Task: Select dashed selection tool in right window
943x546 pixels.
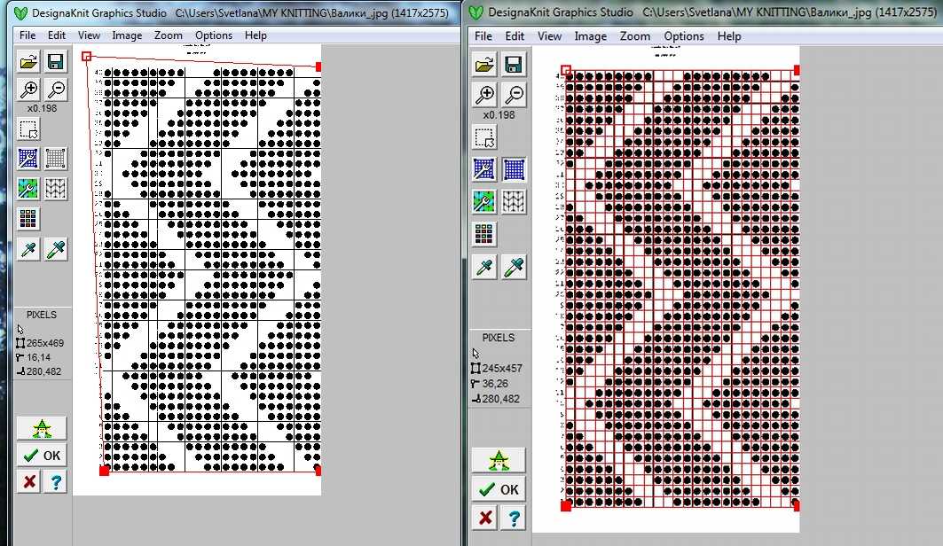Action: [x=484, y=137]
